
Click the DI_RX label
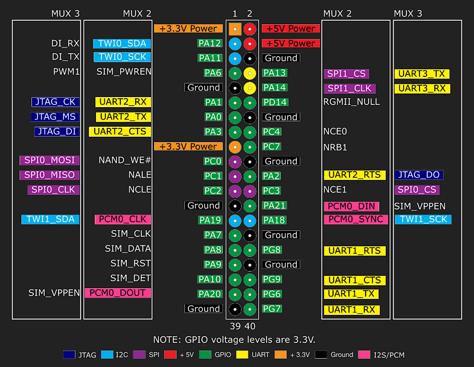click(65, 44)
